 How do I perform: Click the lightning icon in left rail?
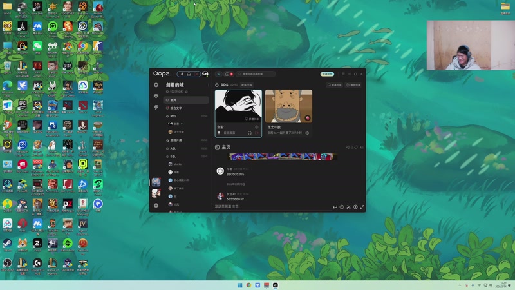pos(156,107)
